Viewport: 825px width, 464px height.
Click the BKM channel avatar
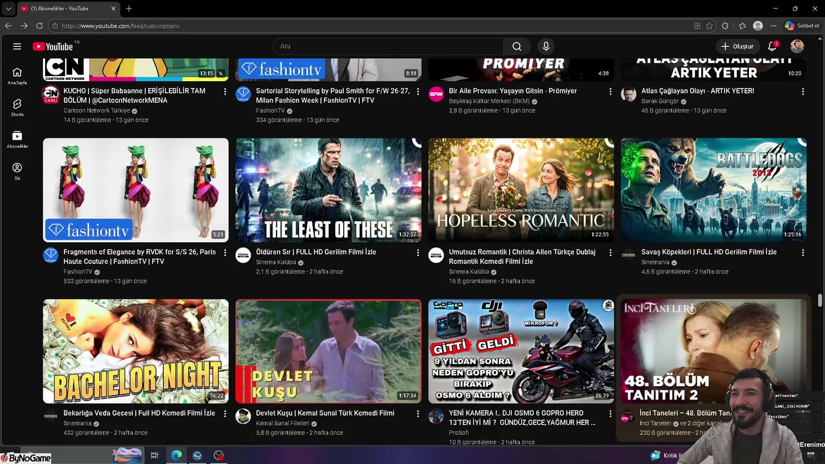(436, 94)
